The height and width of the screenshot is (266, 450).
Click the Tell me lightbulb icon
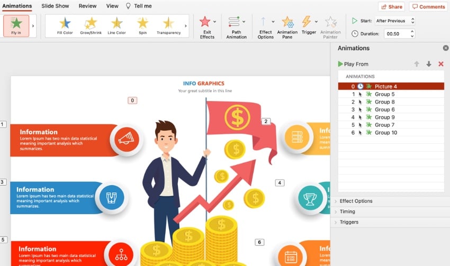pyautogui.click(x=128, y=6)
